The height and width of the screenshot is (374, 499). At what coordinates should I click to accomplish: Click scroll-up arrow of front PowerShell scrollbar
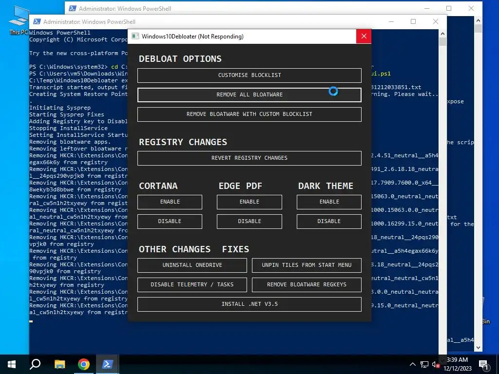(x=442, y=34)
